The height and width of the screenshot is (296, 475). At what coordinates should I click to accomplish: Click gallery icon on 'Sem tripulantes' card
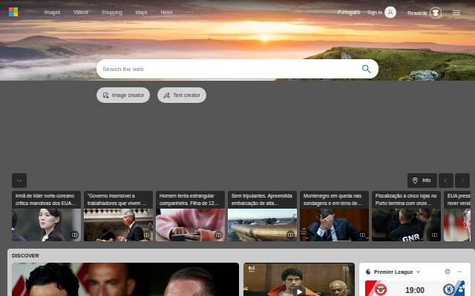[x=290, y=235]
